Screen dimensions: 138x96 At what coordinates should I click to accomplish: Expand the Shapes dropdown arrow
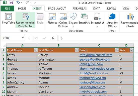73,26
